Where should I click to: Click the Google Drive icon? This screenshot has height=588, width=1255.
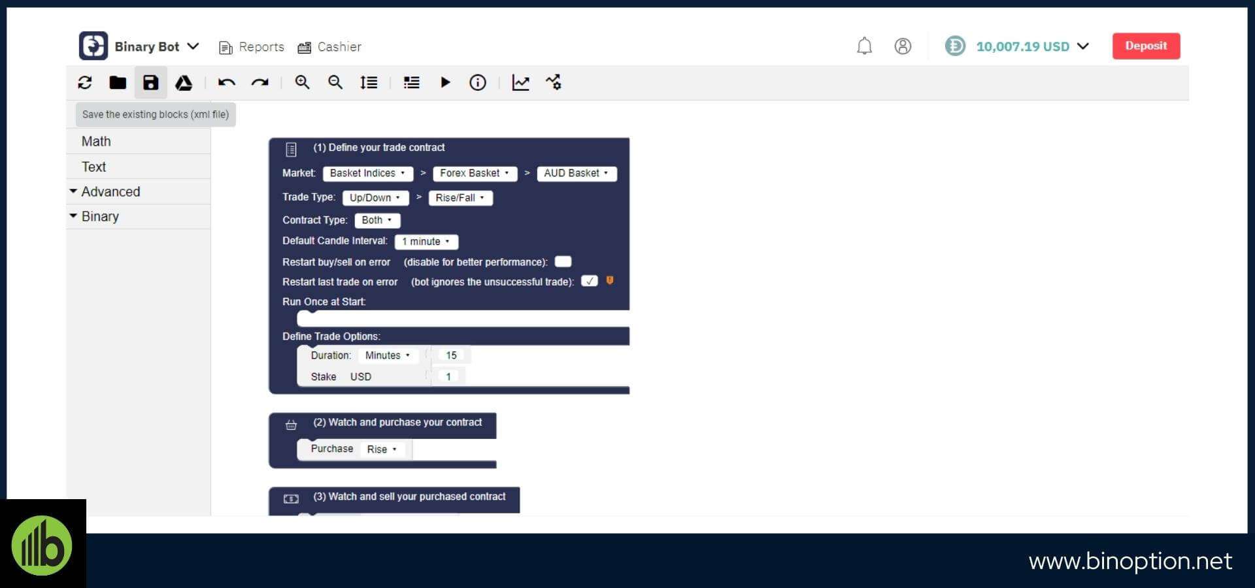[184, 82]
